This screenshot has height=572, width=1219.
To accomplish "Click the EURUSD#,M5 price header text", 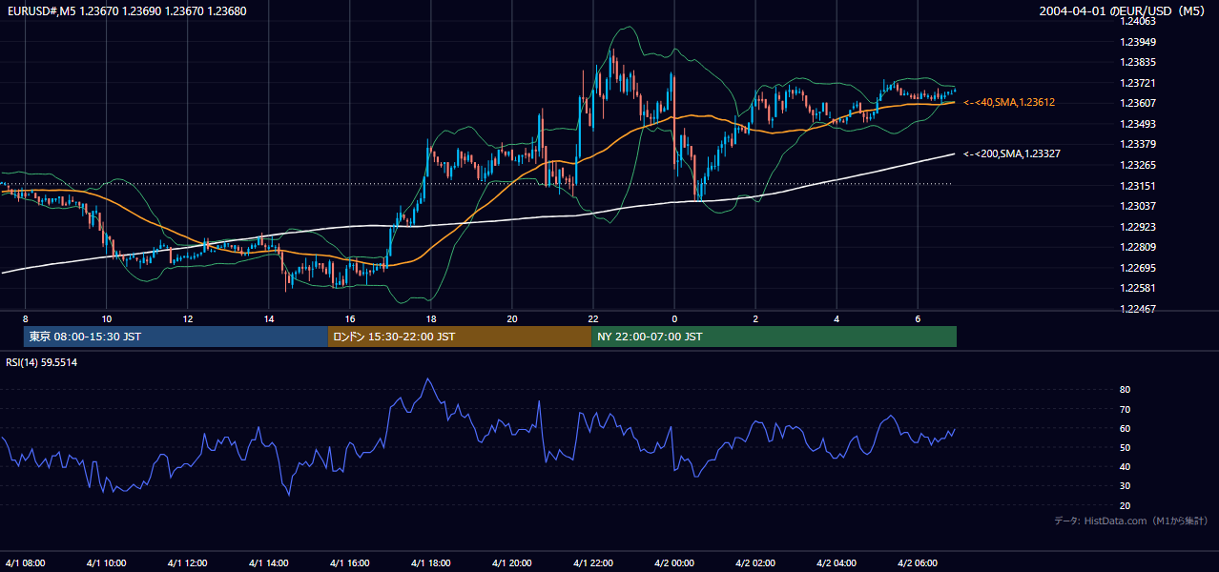I will pyautogui.click(x=127, y=10).
